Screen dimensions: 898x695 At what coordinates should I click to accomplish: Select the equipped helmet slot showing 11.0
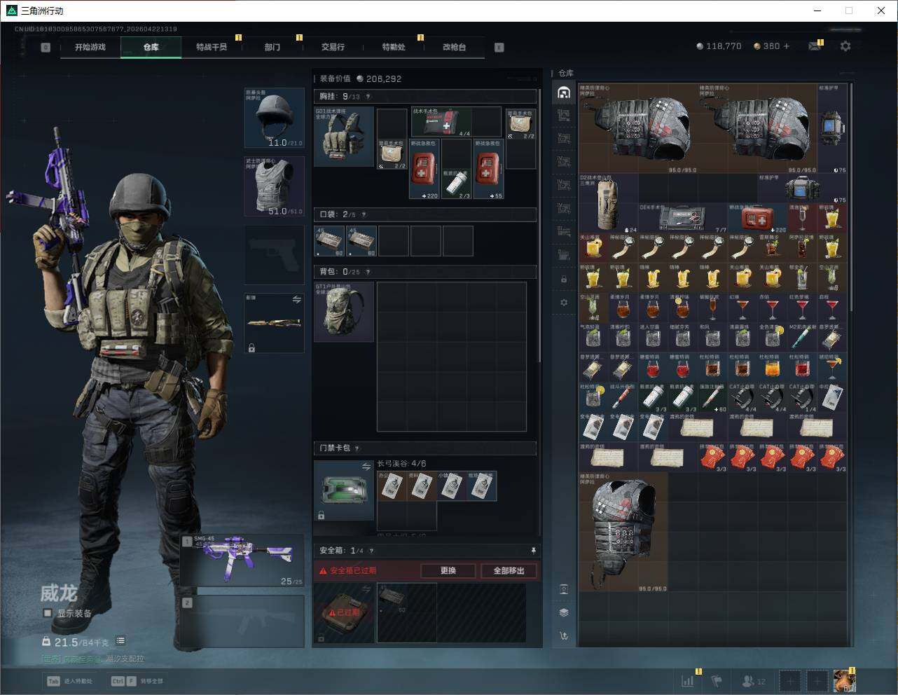274,118
